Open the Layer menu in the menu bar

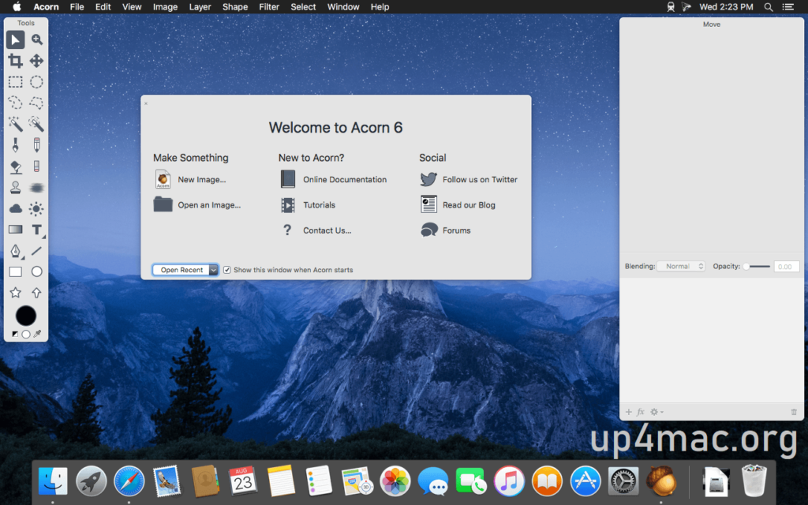coord(200,6)
